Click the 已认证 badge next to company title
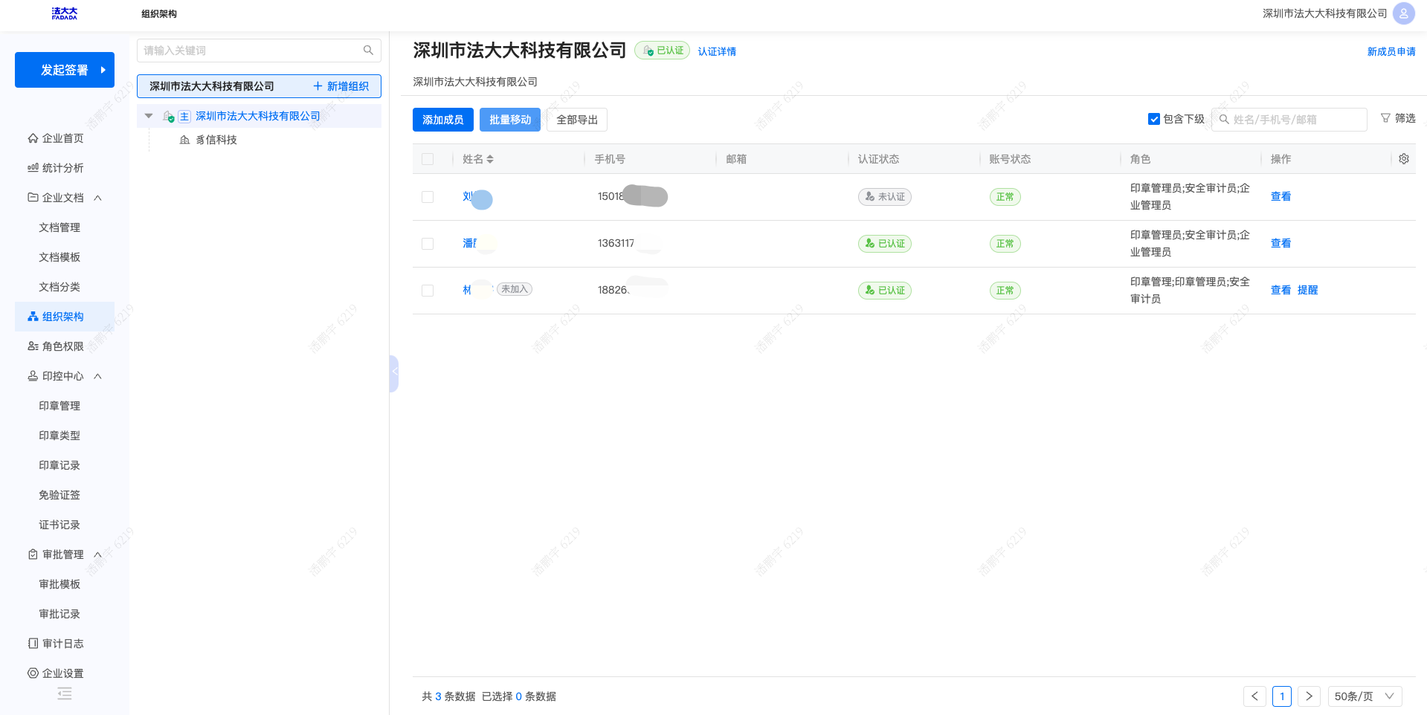1427x715 pixels. pos(662,51)
